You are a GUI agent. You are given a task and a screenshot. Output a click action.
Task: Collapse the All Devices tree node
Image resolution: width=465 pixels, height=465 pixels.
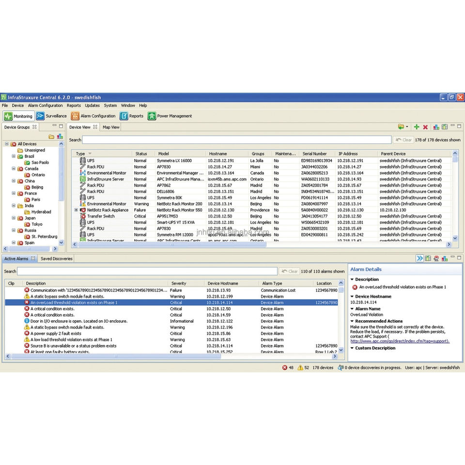(6, 144)
